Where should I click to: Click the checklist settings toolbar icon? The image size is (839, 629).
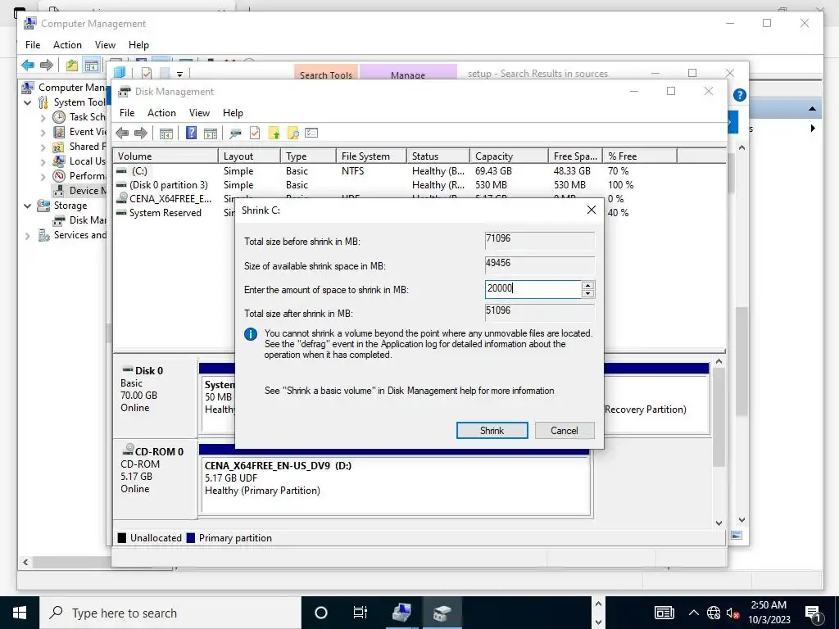pyautogui.click(x=311, y=133)
